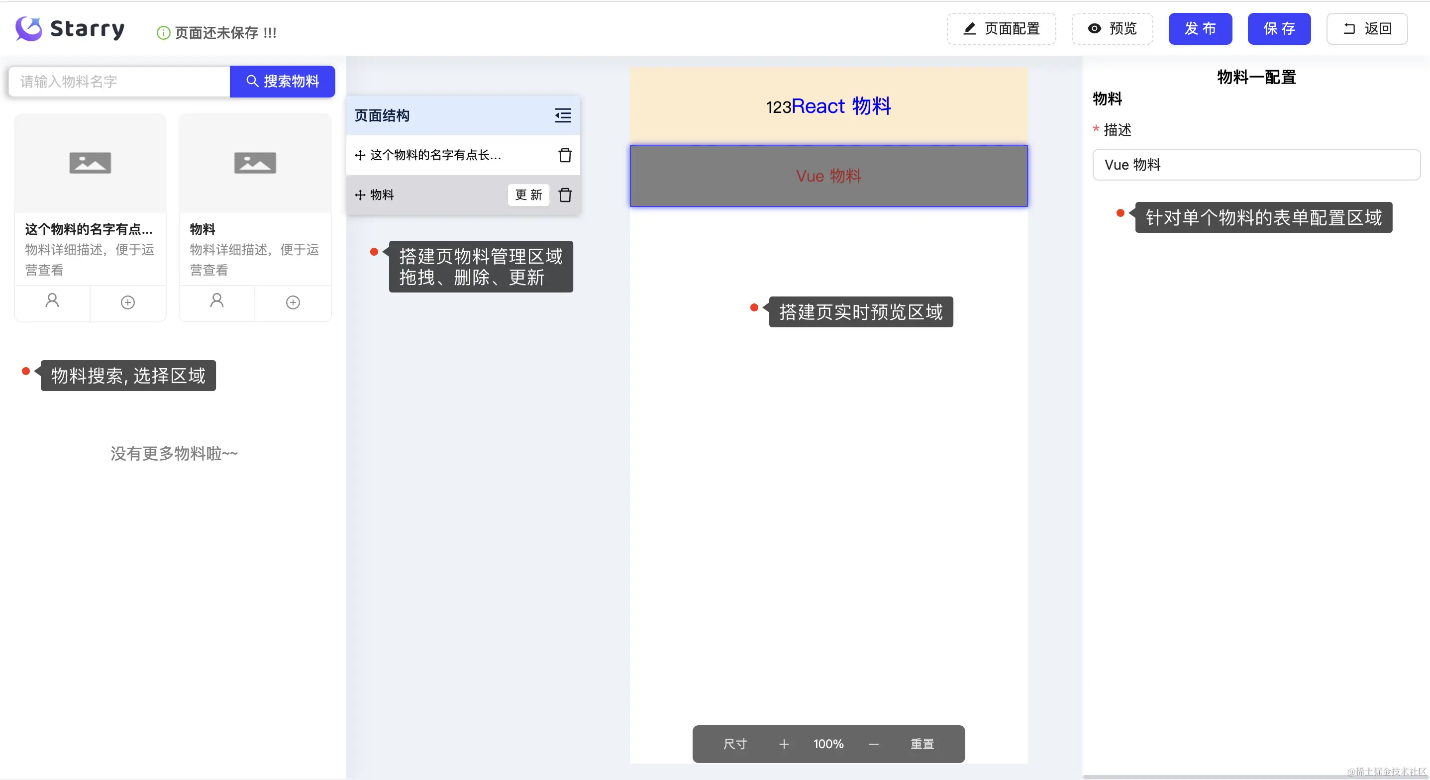Image resolution: width=1430 pixels, height=780 pixels.
Task: Open 页面配置 page settings
Action: 1001,29
